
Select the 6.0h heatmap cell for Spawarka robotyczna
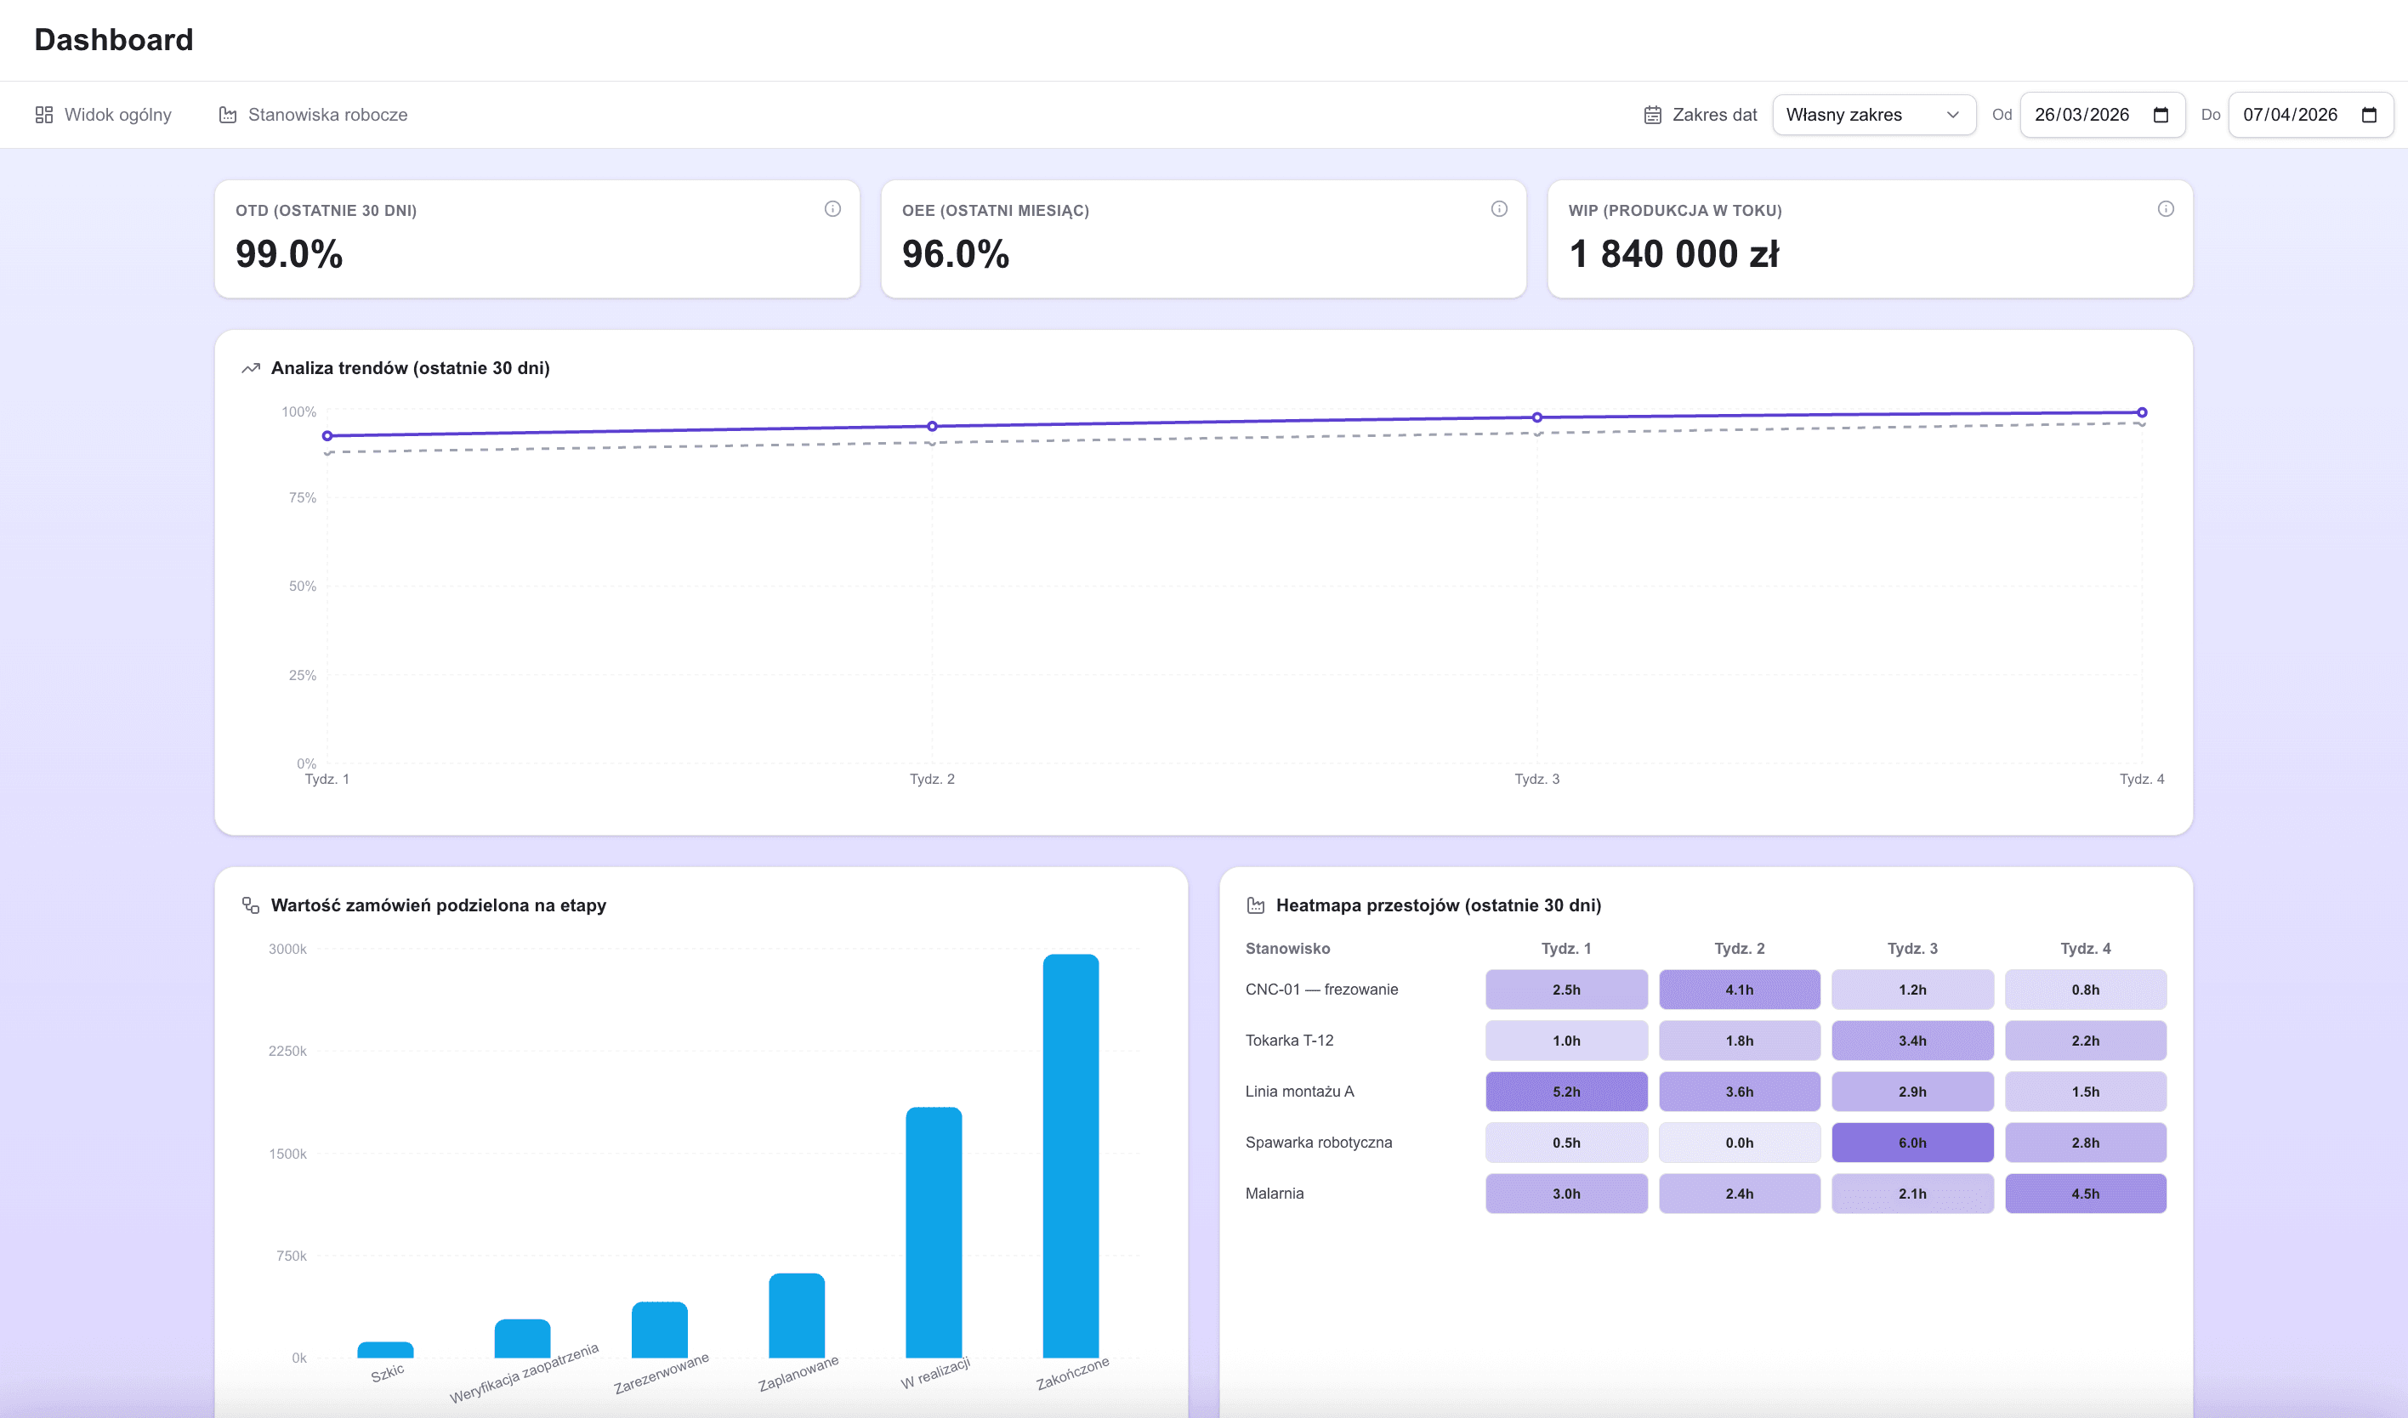(1913, 1142)
